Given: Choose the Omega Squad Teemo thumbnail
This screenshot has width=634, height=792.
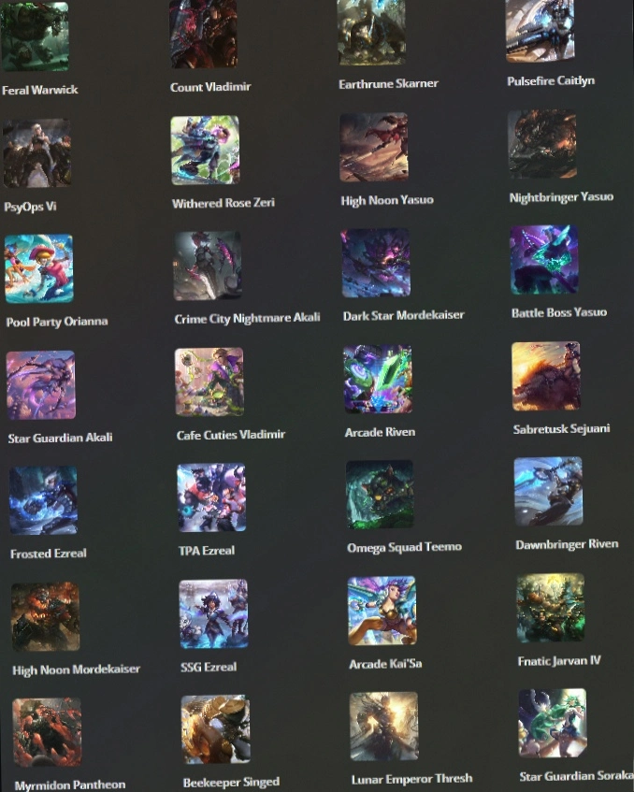Looking at the screenshot, I should [x=380, y=495].
